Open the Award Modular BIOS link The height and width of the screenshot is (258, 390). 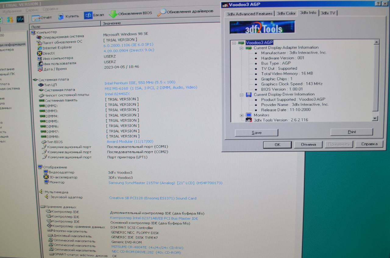click(x=130, y=141)
